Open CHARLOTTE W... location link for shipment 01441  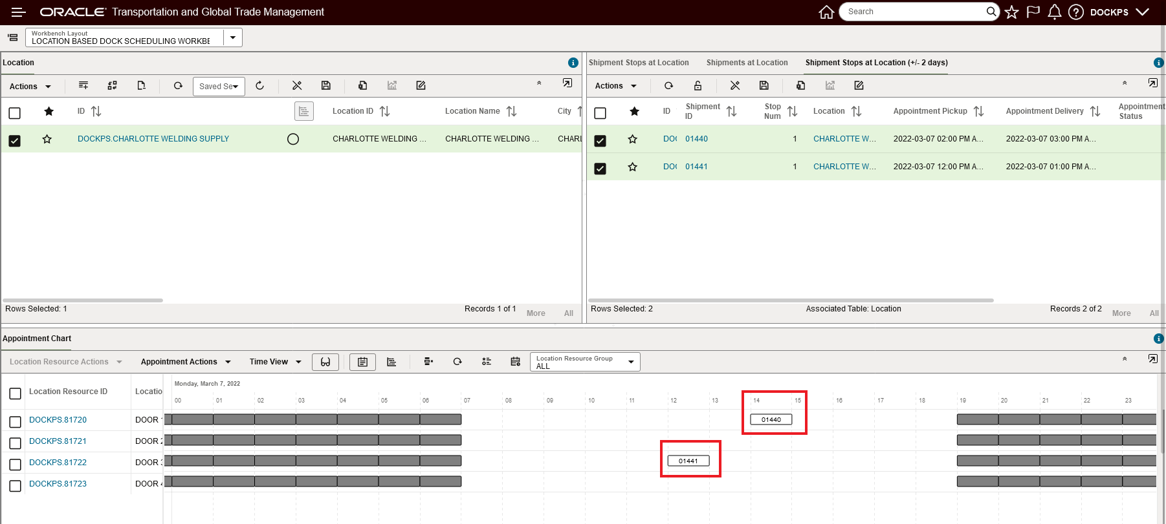click(x=845, y=167)
